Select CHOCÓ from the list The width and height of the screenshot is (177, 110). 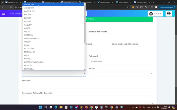point(53,42)
